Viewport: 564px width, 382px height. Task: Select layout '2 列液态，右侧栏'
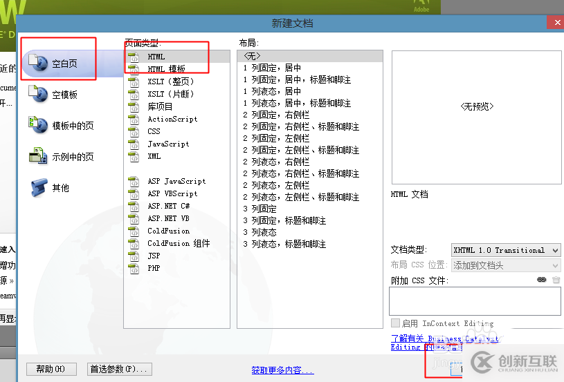(x=310, y=162)
